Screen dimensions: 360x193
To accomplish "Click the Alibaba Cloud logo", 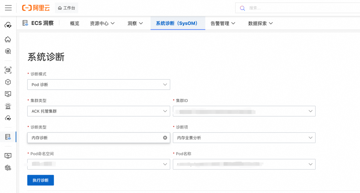I will coord(36,8).
